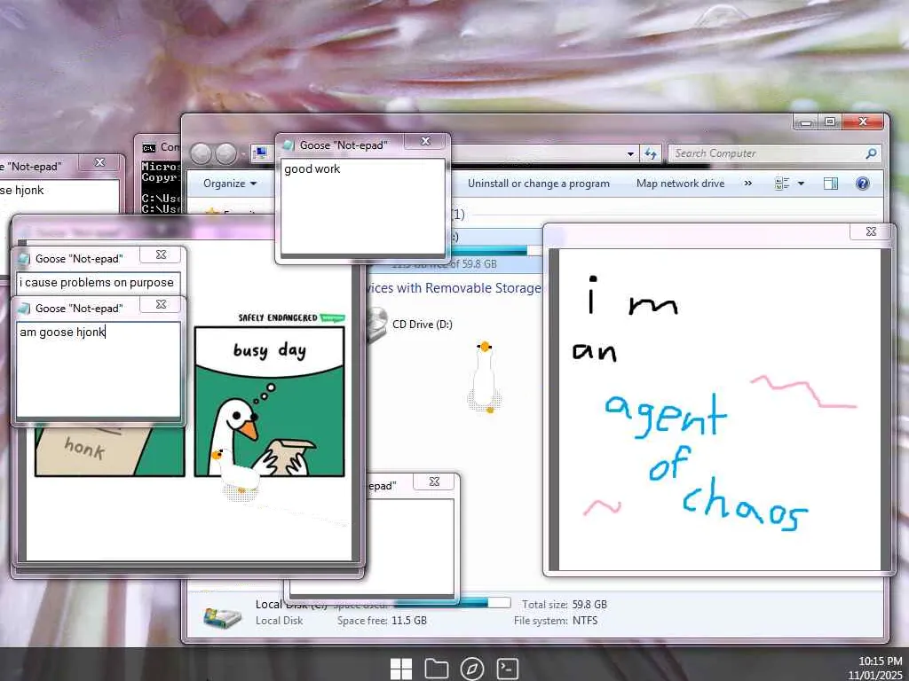909x681 pixels.
Task: Close the 'good work' Goose Not-epad
Action: [x=426, y=141]
